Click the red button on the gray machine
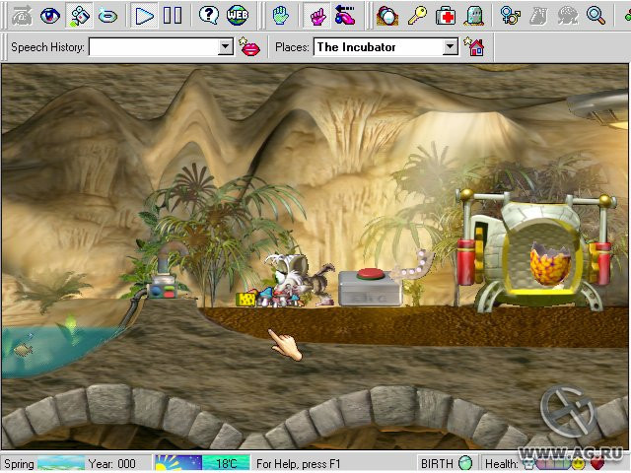This screenshot has width=631, height=473. click(x=370, y=274)
